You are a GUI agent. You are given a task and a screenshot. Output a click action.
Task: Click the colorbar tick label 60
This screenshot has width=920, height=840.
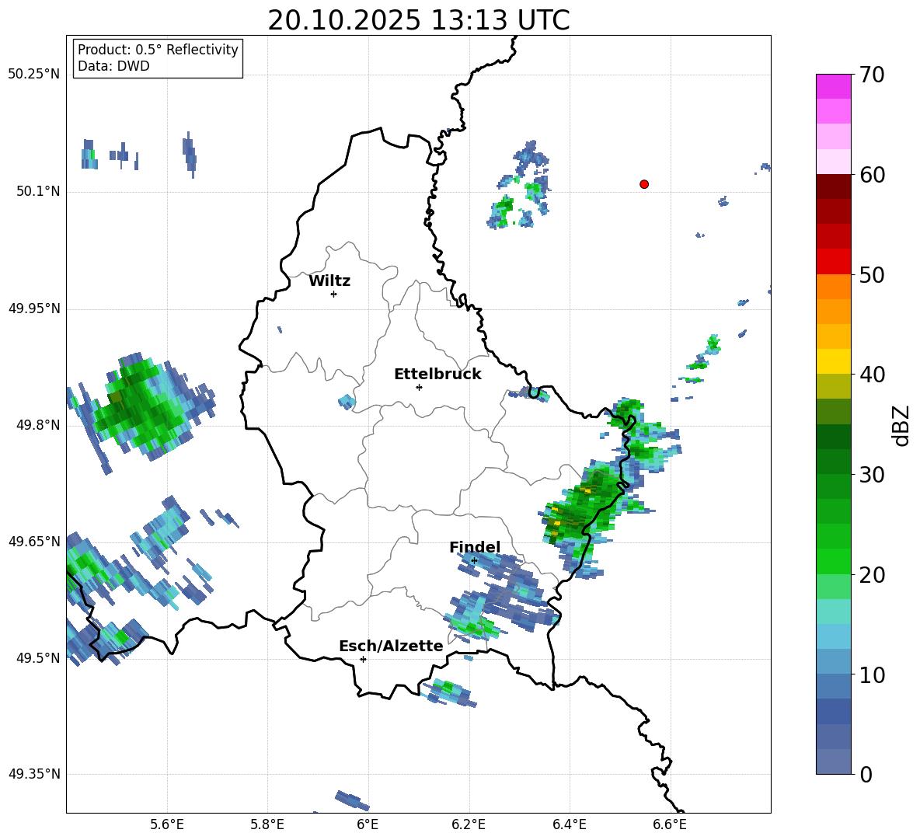(x=872, y=175)
